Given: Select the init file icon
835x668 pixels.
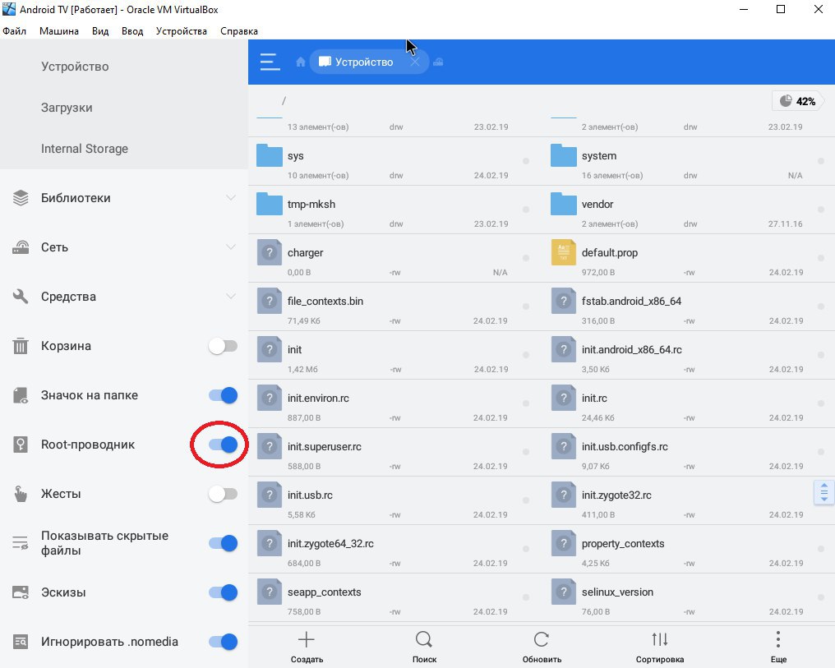Looking at the screenshot, I should tap(270, 349).
